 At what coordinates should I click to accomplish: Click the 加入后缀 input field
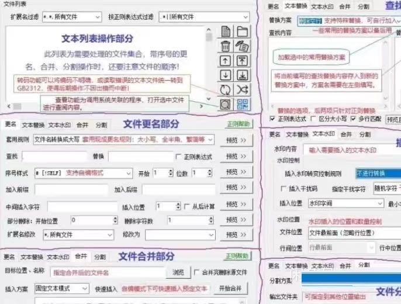click(x=178, y=190)
